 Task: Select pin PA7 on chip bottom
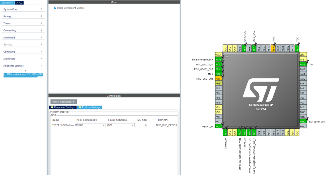254,133
